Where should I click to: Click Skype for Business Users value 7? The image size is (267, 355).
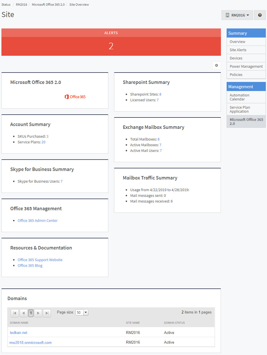point(61,181)
